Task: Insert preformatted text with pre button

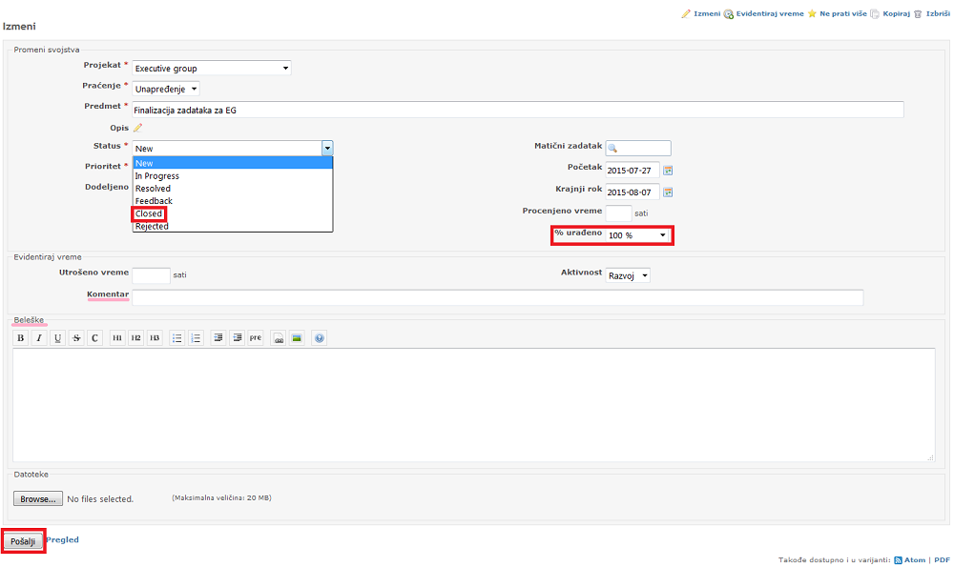Action: click(256, 338)
